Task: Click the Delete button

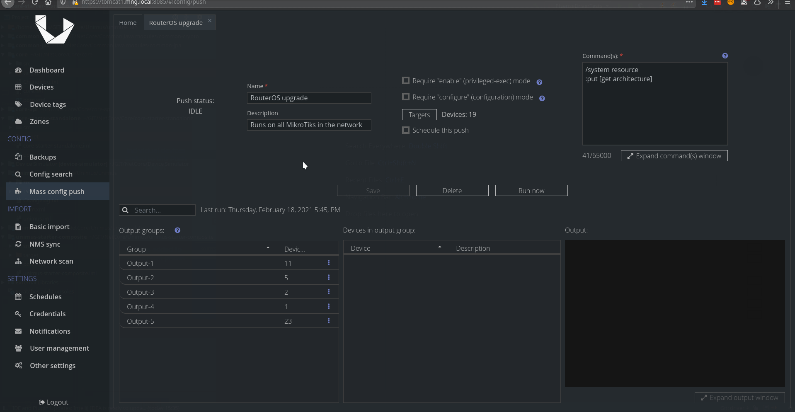Action: 452,191
